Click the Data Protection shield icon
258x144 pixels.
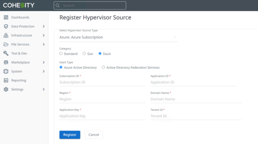click(6, 26)
